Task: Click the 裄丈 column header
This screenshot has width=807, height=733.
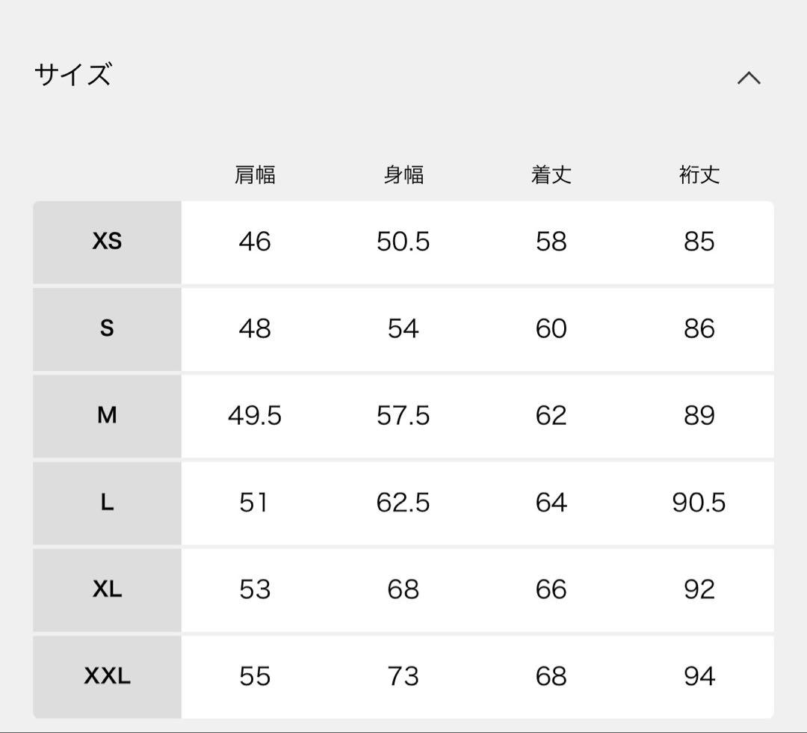Action: 699,175
